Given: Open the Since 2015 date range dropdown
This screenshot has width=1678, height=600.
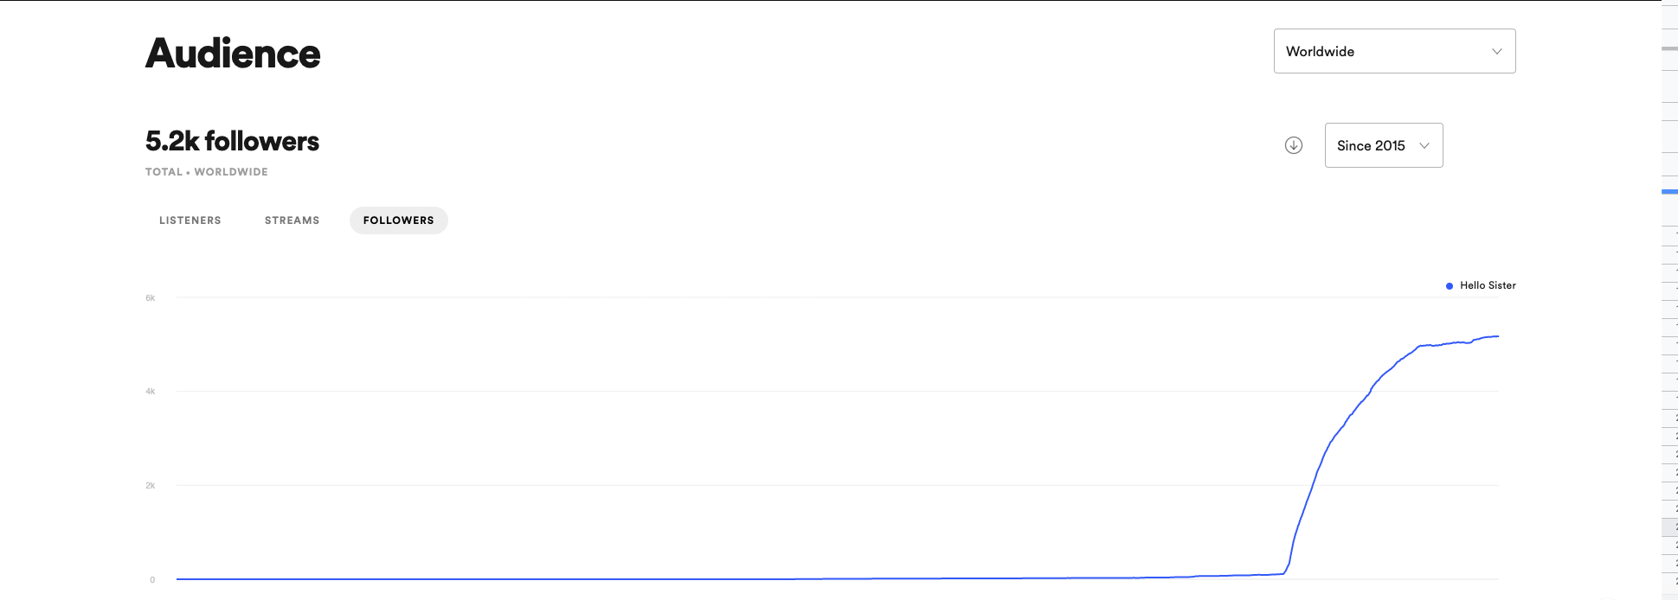Looking at the screenshot, I should (1384, 145).
